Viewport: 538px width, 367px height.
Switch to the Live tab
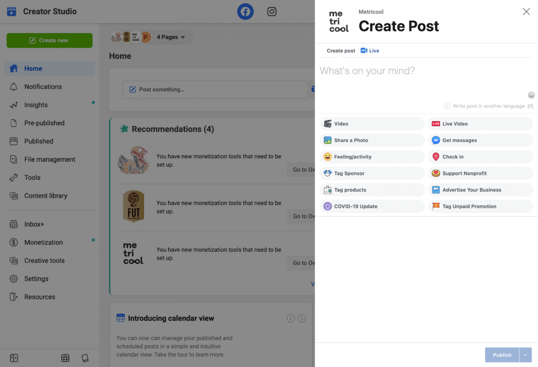(x=370, y=50)
